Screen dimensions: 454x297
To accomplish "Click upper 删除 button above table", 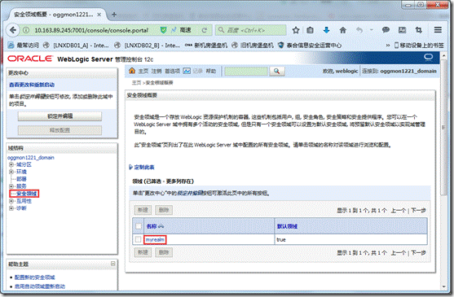I will click(164, 210).
